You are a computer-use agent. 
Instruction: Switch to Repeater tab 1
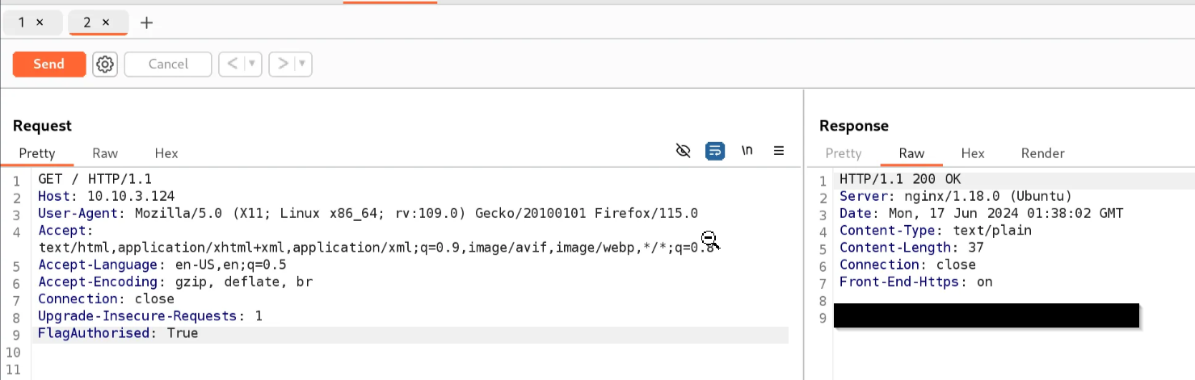coord(23,23)
